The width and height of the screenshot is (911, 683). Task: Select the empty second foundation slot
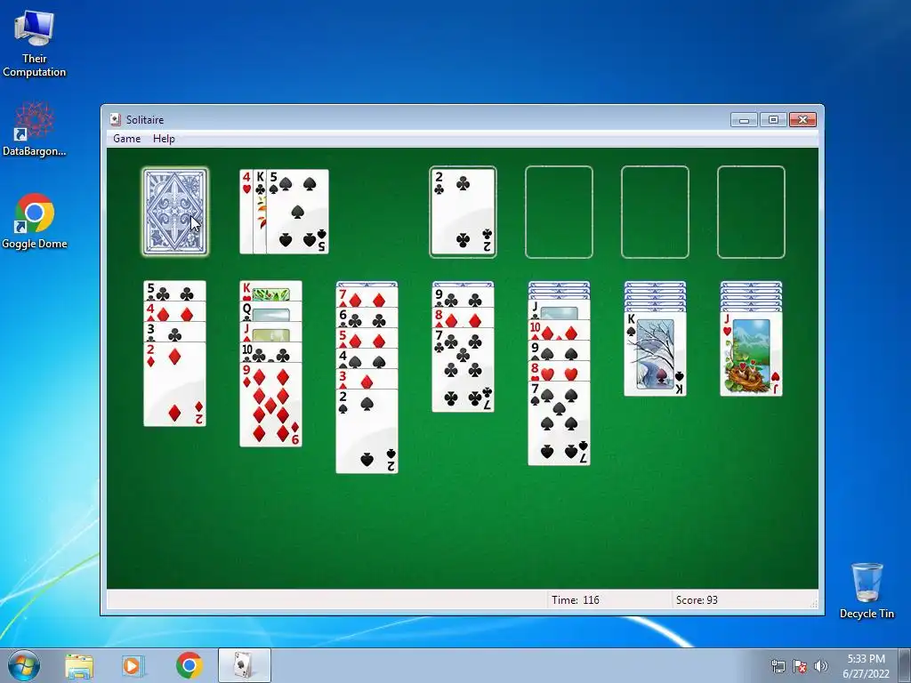point(559,212)
